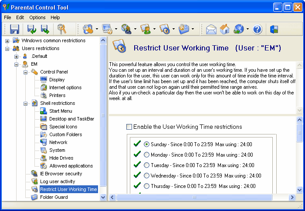This screenshot has height=211, width=305.
Task: Click the Printers icon in tree
Action: point(44,95)
